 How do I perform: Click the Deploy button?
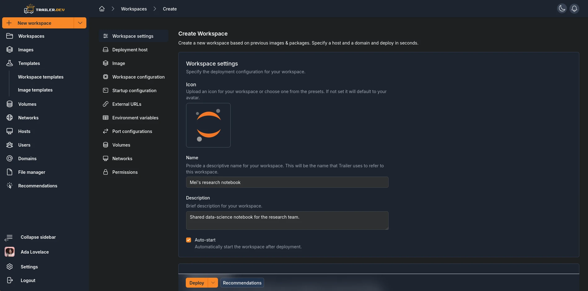pyautogui.click(x=197, y=283)
